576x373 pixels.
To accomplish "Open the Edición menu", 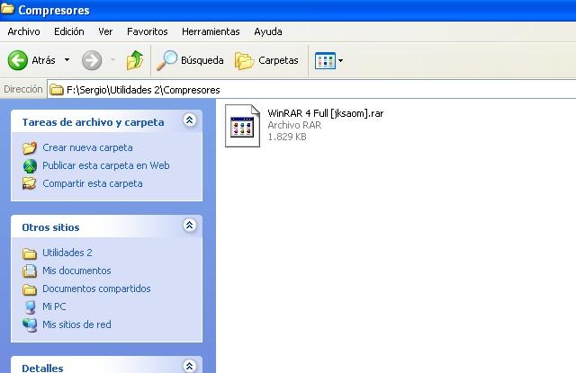I will click(x=69, y=31).
